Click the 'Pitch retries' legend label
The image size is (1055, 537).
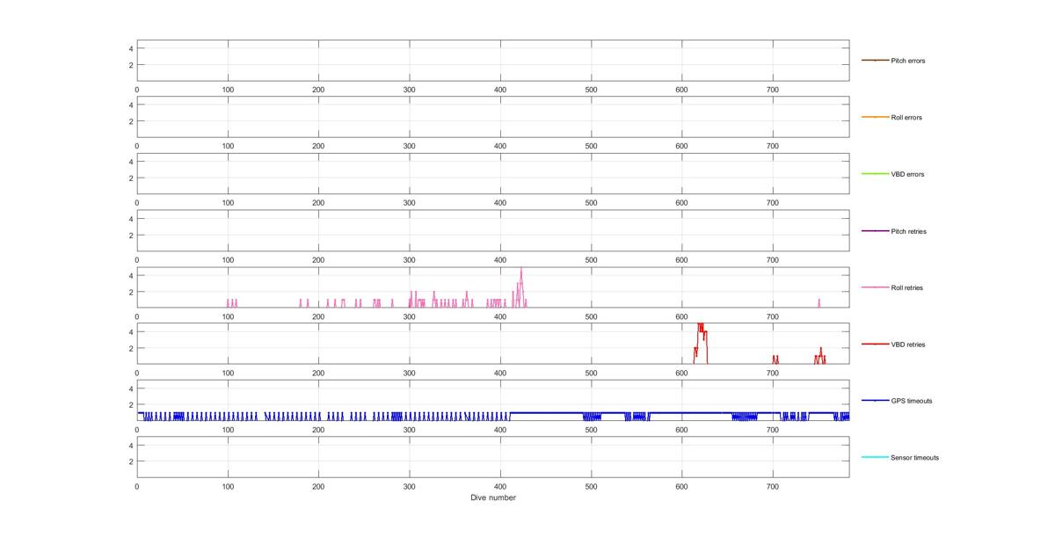[x=908, y=231]
